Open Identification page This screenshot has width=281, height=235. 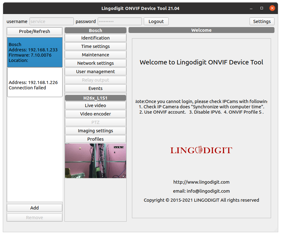[x=96, y=38]
